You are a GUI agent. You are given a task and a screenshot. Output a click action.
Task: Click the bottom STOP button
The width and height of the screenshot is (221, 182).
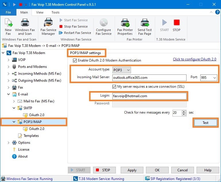click(104, 170)
